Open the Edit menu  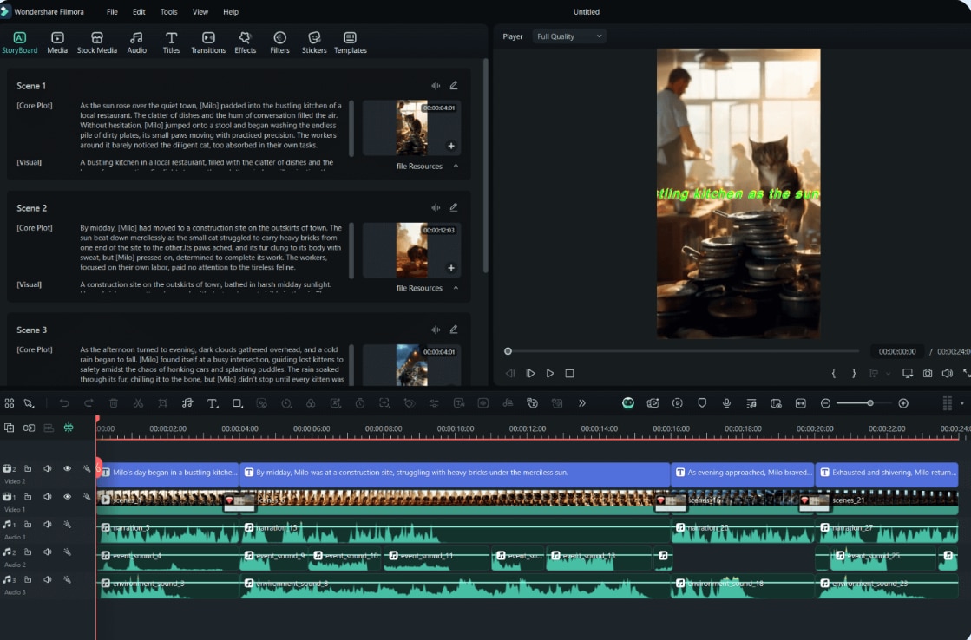[x=139, y=12]
